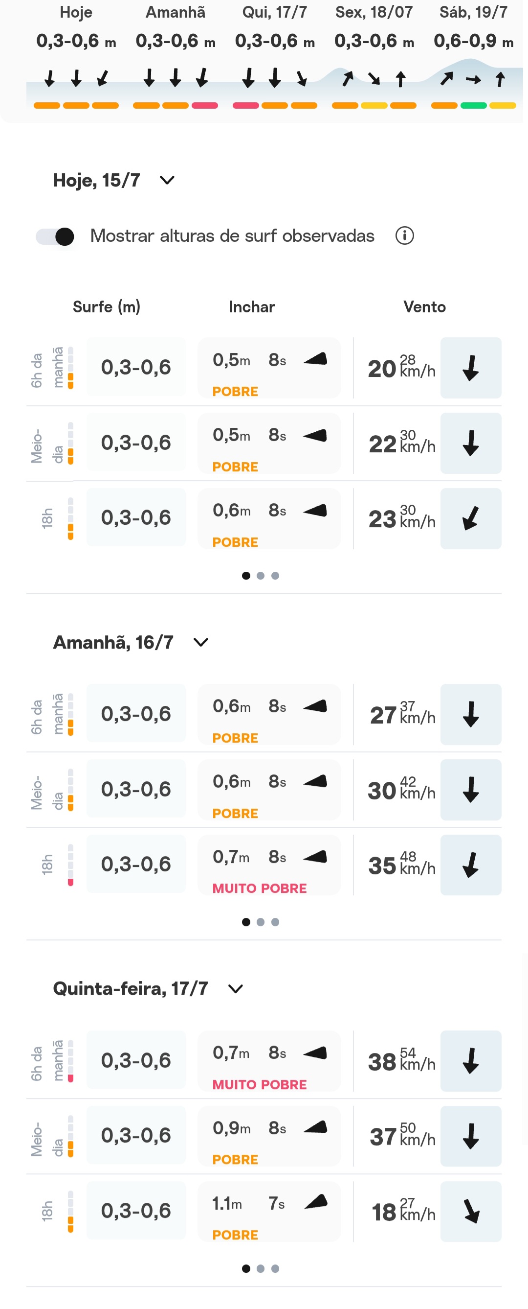Go to second page dot under today's table
Image resolution: width=528 pixels, height=1309 pixels.
pos(261,576)
